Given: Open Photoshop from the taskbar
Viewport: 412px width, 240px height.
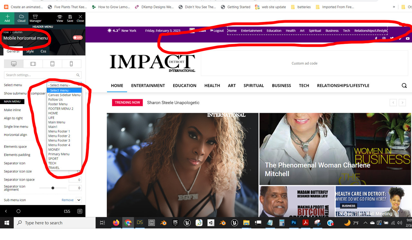Looking at the screenshot, I should click(x=294, y=223).
